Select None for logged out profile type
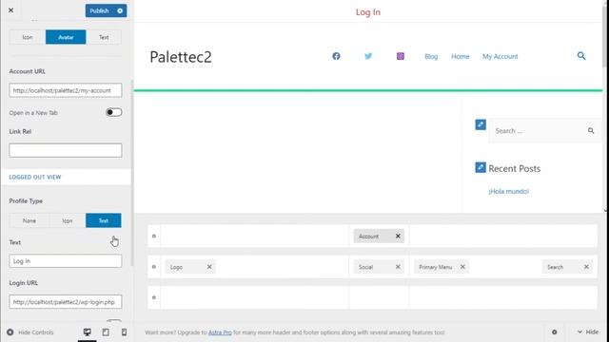609x342 pixels. (29, 220)
